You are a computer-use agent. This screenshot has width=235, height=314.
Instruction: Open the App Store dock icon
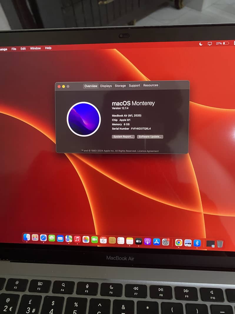coord(156,242)
